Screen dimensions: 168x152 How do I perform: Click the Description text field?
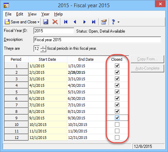(97, 40)
